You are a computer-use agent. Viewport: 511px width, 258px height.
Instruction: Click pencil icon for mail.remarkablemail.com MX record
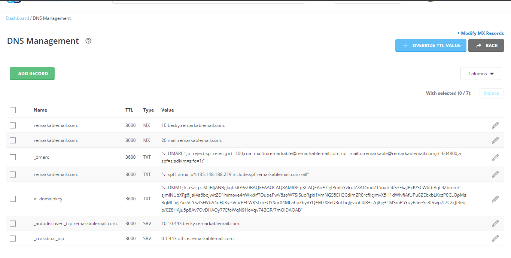(x=495, y=140)
